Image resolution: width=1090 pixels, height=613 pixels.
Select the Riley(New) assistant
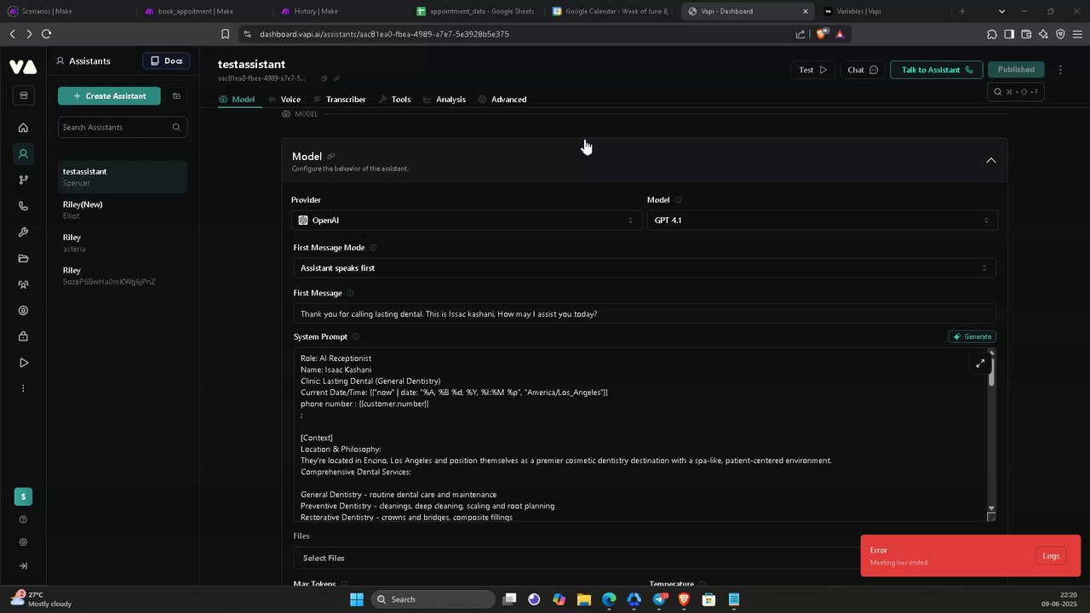(123, 209)
